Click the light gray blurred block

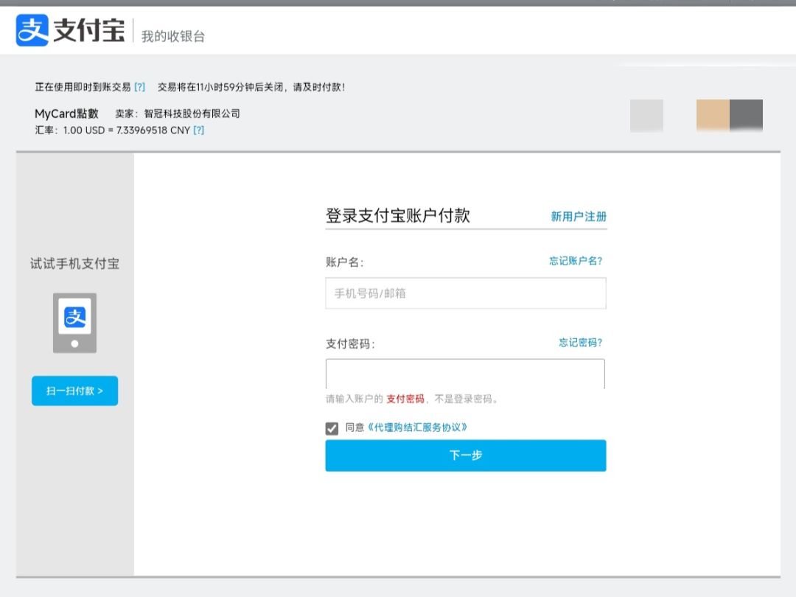point(646,116)
